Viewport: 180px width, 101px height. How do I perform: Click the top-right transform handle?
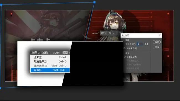tap(94, 2)
